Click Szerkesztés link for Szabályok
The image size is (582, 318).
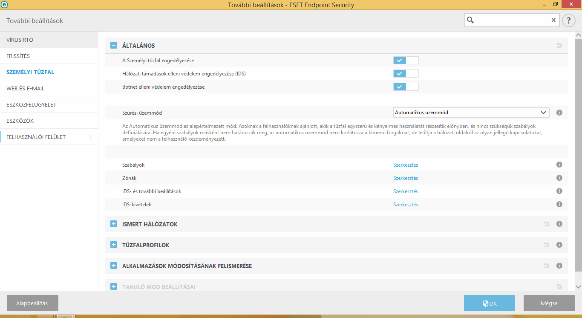406,165
